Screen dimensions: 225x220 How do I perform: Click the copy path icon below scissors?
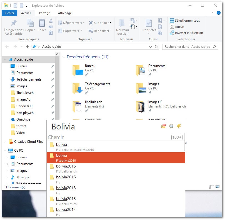tap(51, 27)
